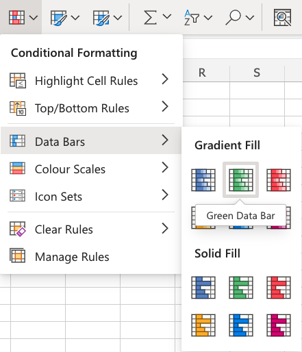This screenshot has height=352, width=302.
Task: Open the Colour Scales submenu
Action: 91,169
